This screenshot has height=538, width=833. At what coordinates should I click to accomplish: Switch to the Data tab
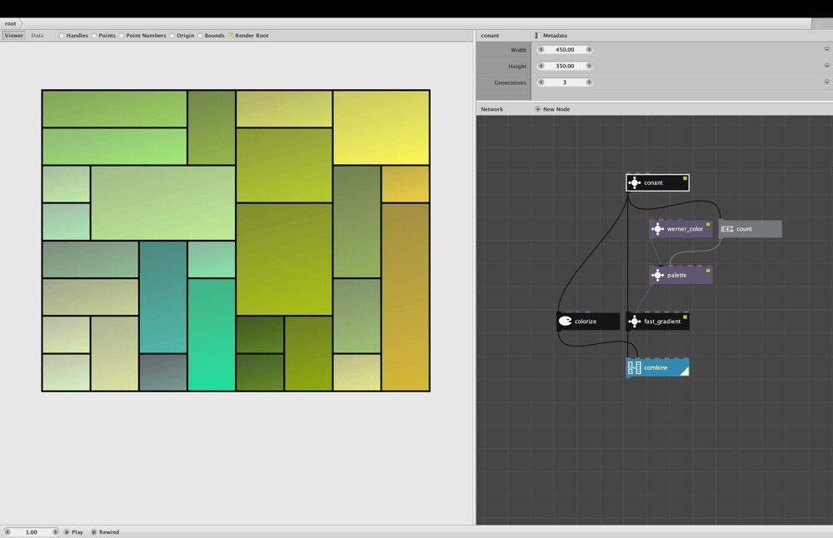point(37,36)
